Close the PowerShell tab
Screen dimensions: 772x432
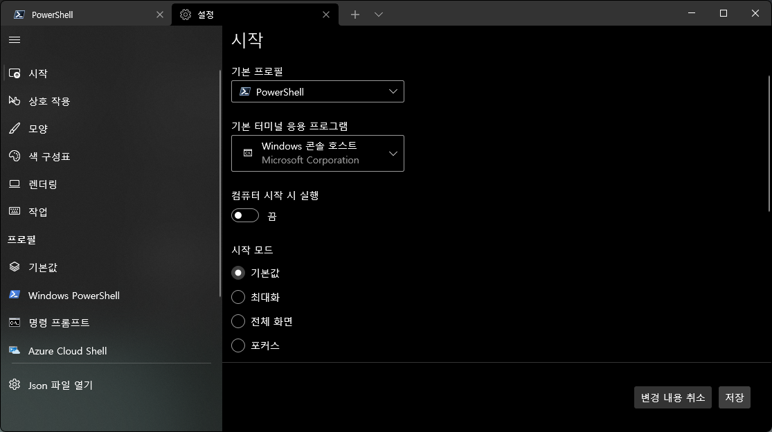click(159, 15)
